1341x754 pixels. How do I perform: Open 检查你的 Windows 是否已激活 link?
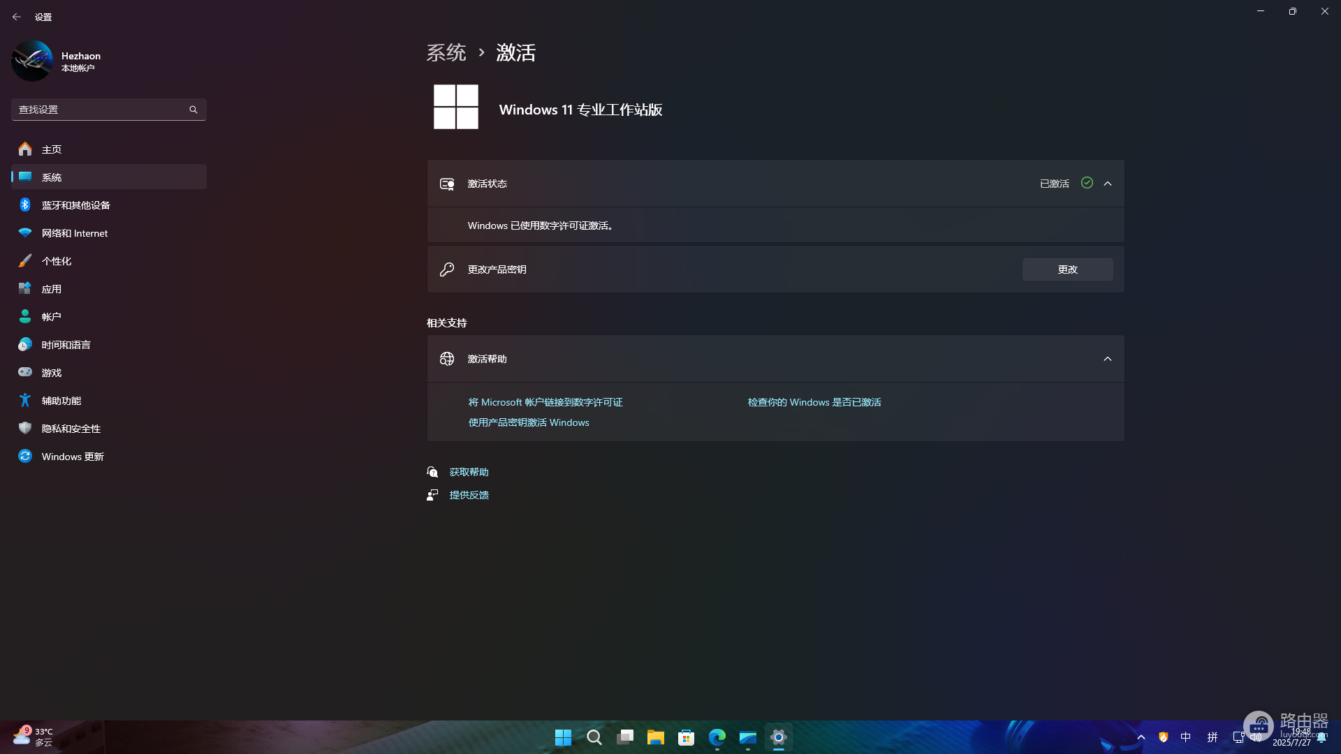pyautogui.click(x=814, y=402)
